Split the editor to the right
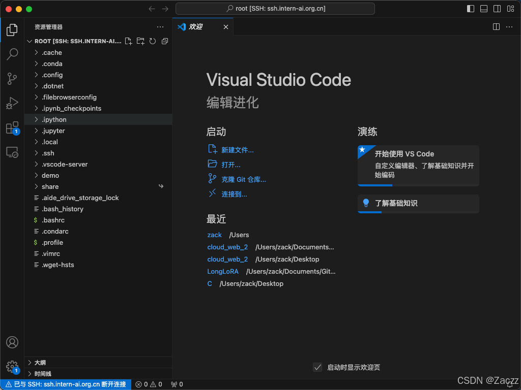The image size is (521, 390). [x=496, y=27]
